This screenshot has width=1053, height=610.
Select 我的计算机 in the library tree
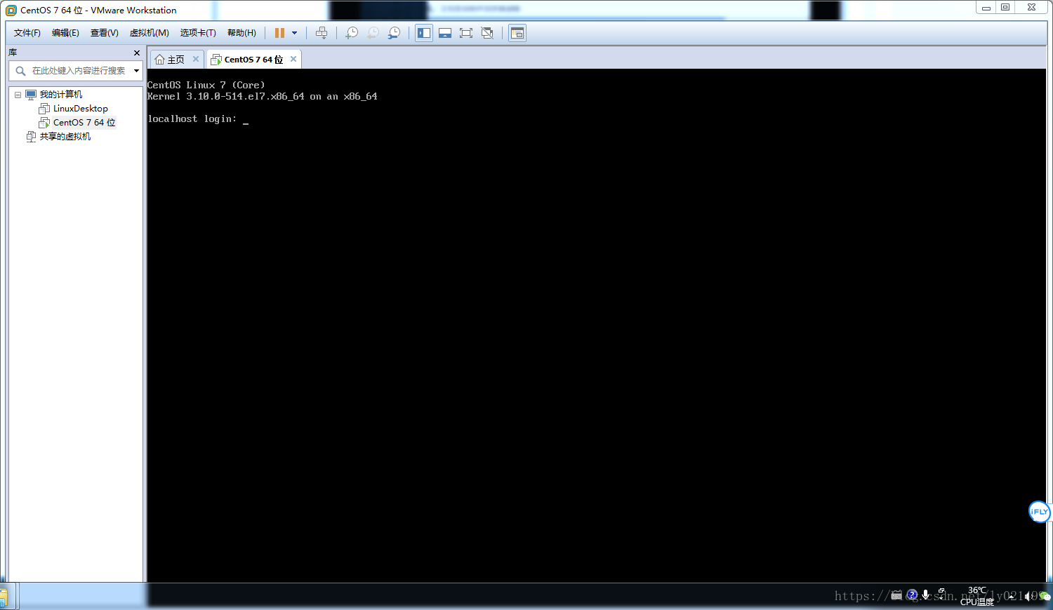[x=60, y=95]
